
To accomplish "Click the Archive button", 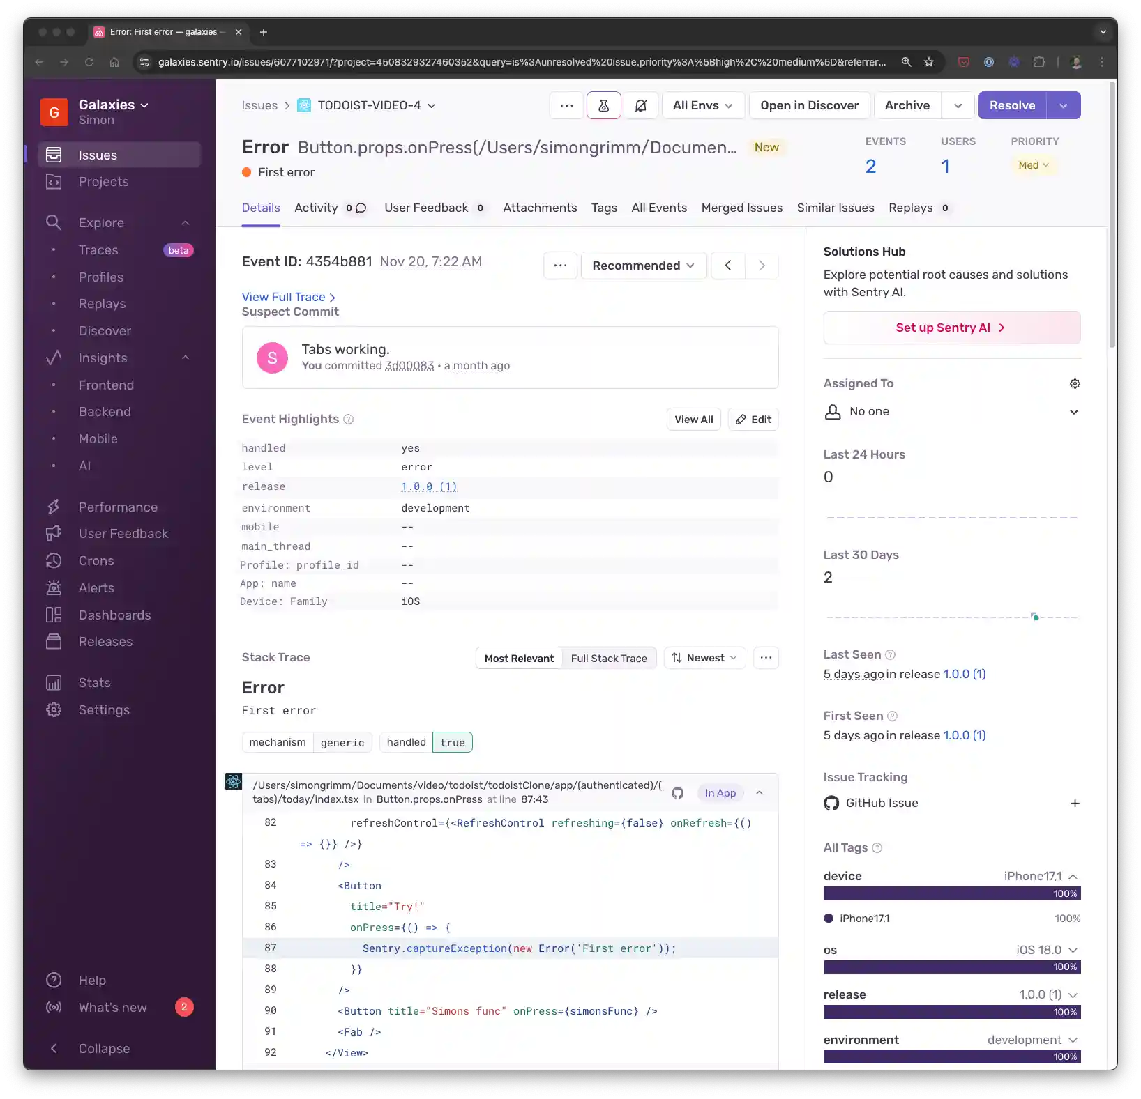I will point(907,105).
